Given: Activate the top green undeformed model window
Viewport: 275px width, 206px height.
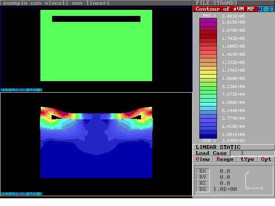Looking at the screenshot, I should pyautogui.click(x=96, y=45).
